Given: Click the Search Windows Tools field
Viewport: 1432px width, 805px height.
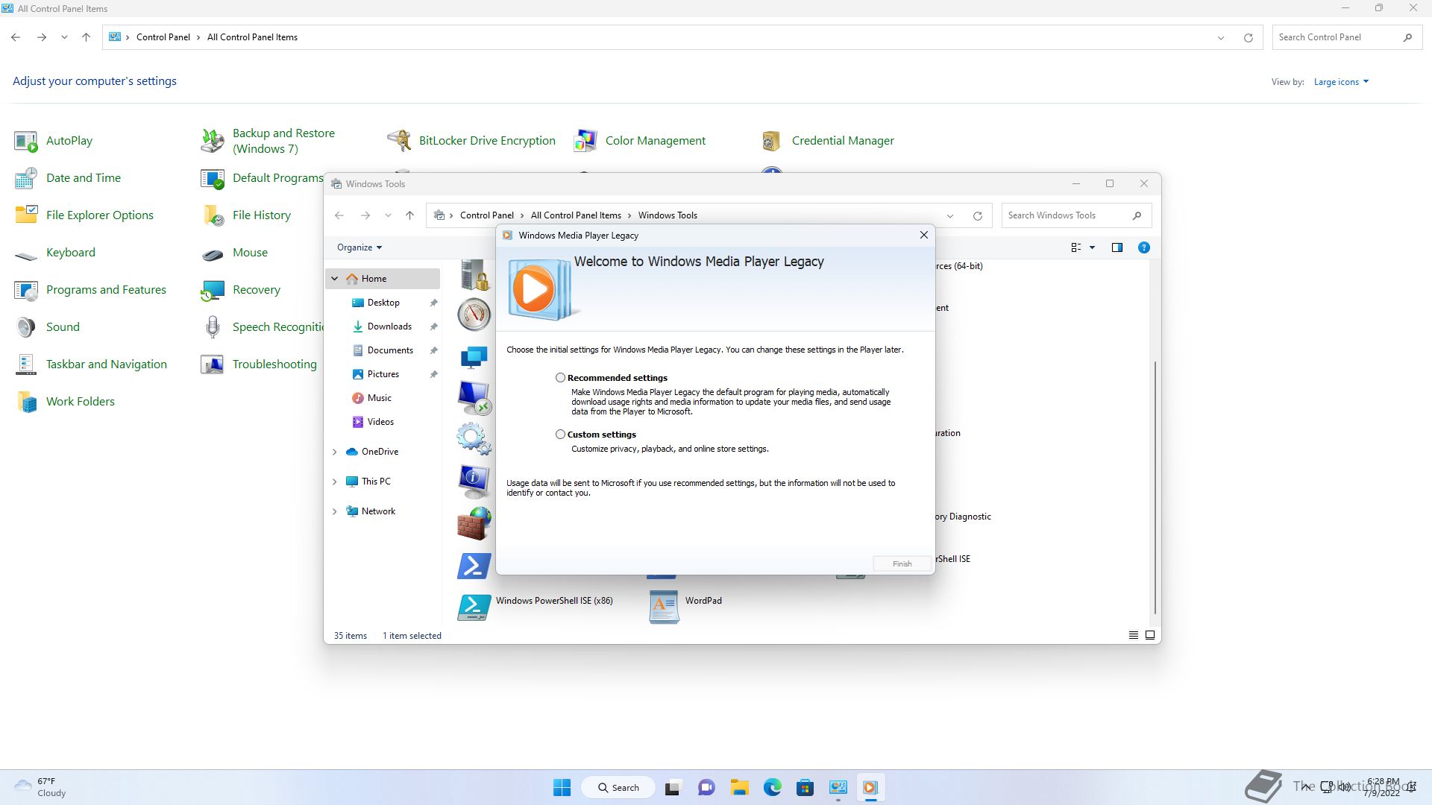Looking at the screenshot, I should point(1067,215).
